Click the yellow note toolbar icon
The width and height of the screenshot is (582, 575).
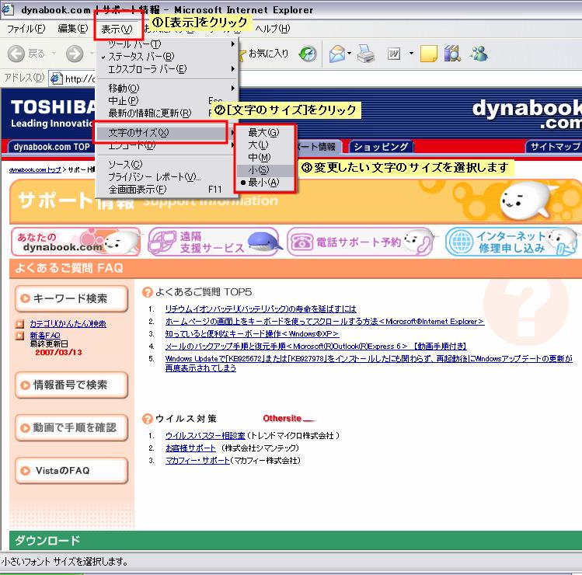click(x=429, y=54)
